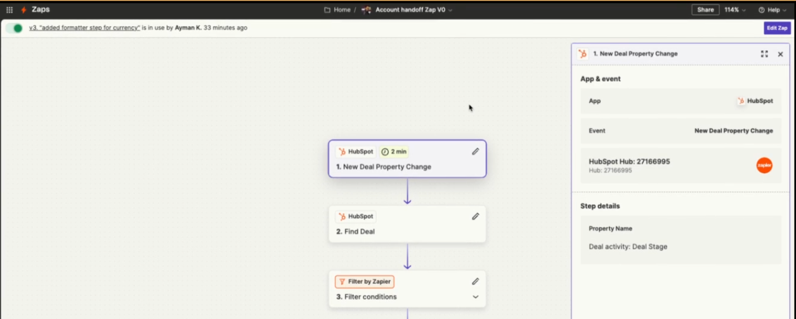The image size is (796, 319).
Task: Click the Zap icon beside Account handoff title
Action: (x=366, y=10)
